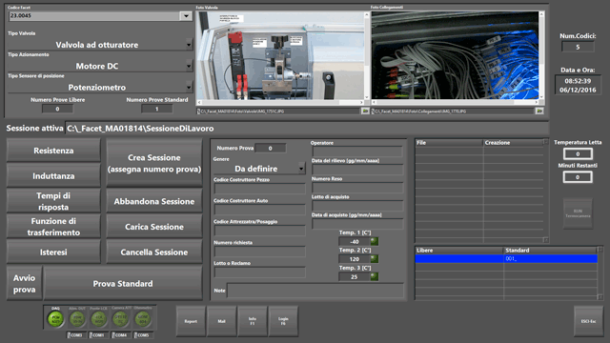Image resolution: width=610 pixels, height=343 pixels.
Task: Click the Login F6 button
Action: pyautogui.click(x=283, y=321)
